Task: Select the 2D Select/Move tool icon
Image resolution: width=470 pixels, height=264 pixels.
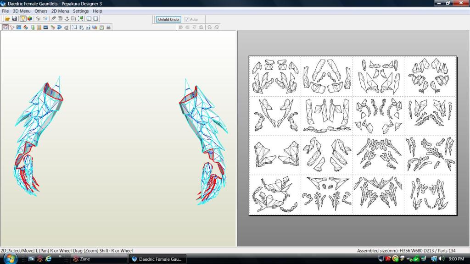Action: [x=5, y=27]
